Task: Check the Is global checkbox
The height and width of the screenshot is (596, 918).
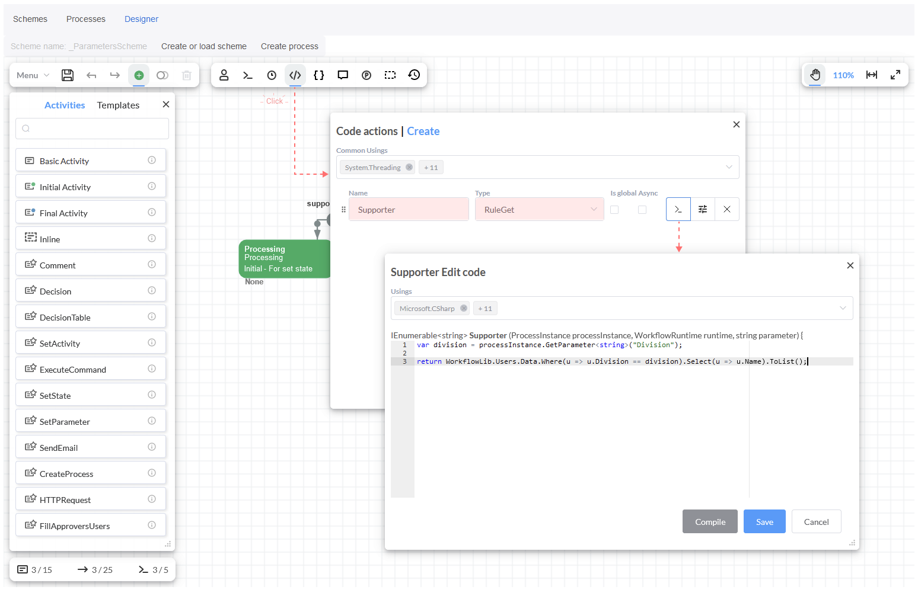Action: pyautogui.click(x=614, y=210)
